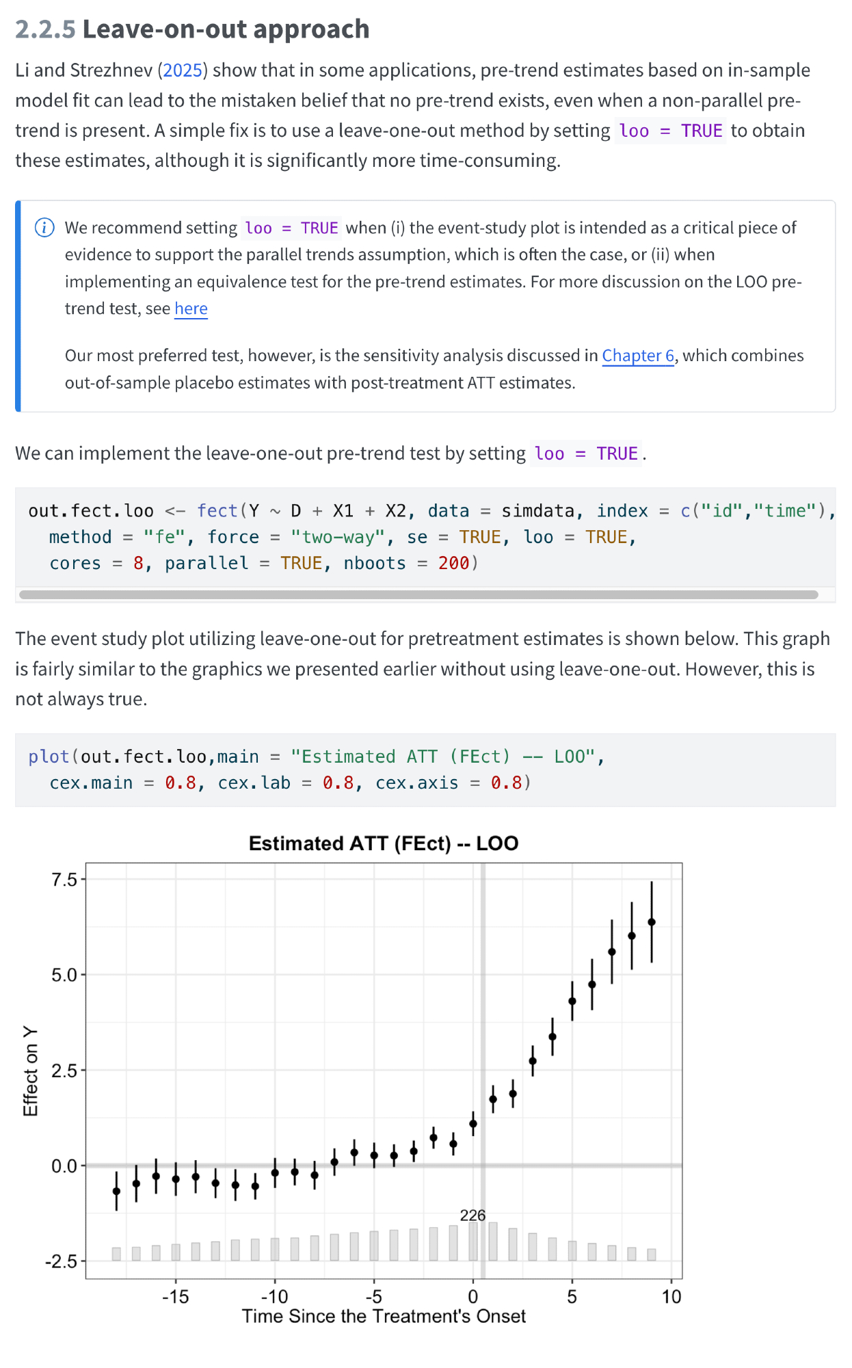Click the rightmost estimate point on plot
The height and width of the screenshot is (1368, 852).
[x=652, y=922]
